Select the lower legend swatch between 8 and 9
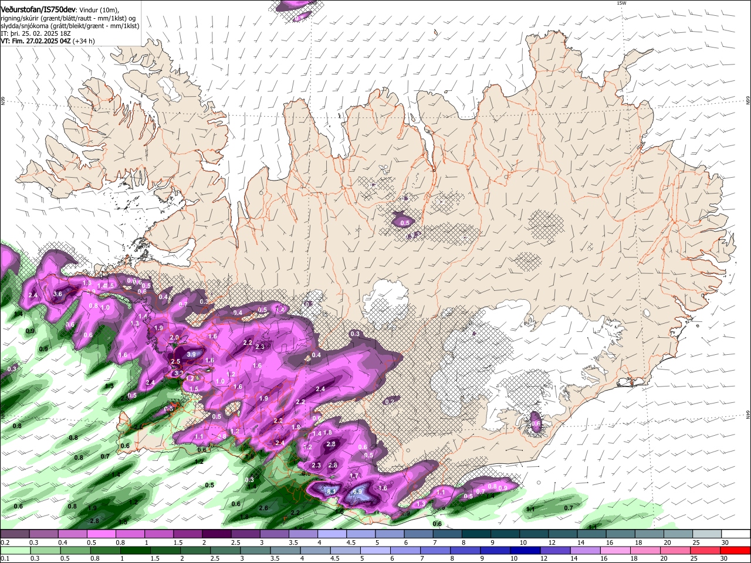The image size is (751, 563). [466, 550]
